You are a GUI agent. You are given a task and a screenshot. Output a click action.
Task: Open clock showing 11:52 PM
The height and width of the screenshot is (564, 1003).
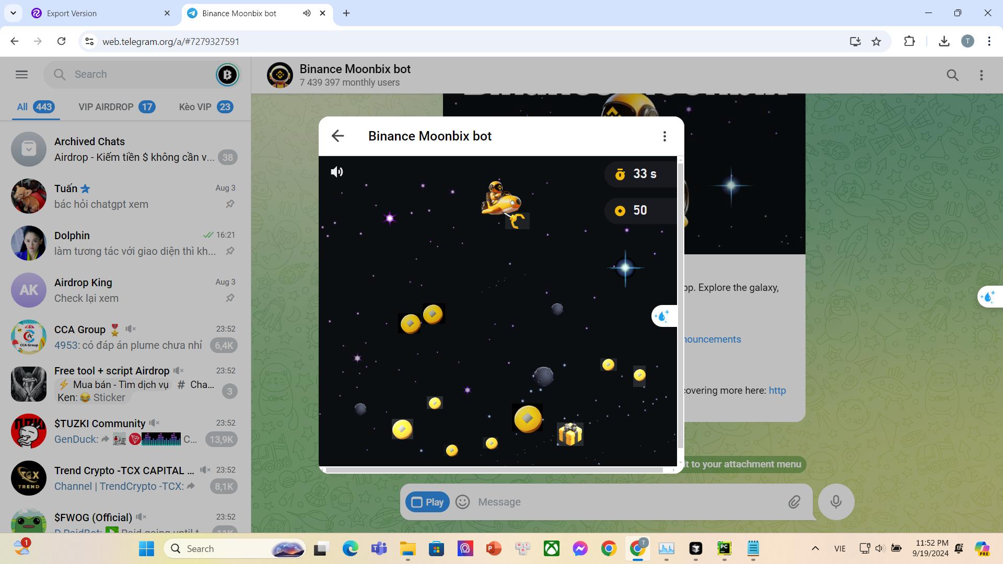(931, 548)
